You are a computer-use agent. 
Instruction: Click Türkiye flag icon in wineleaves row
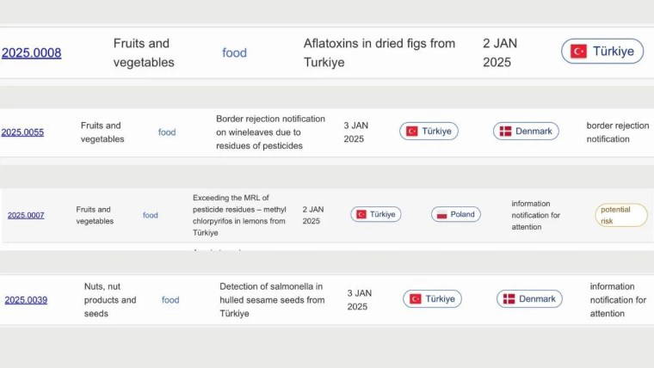coord(412,132)
